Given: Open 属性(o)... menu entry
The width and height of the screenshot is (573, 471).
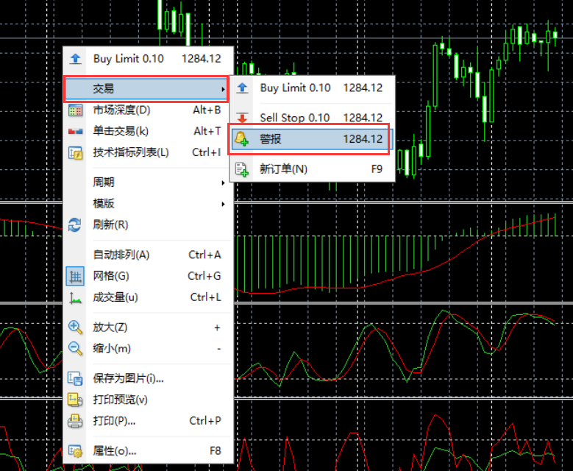Looking at the screenshot, I should coord(148,451).
